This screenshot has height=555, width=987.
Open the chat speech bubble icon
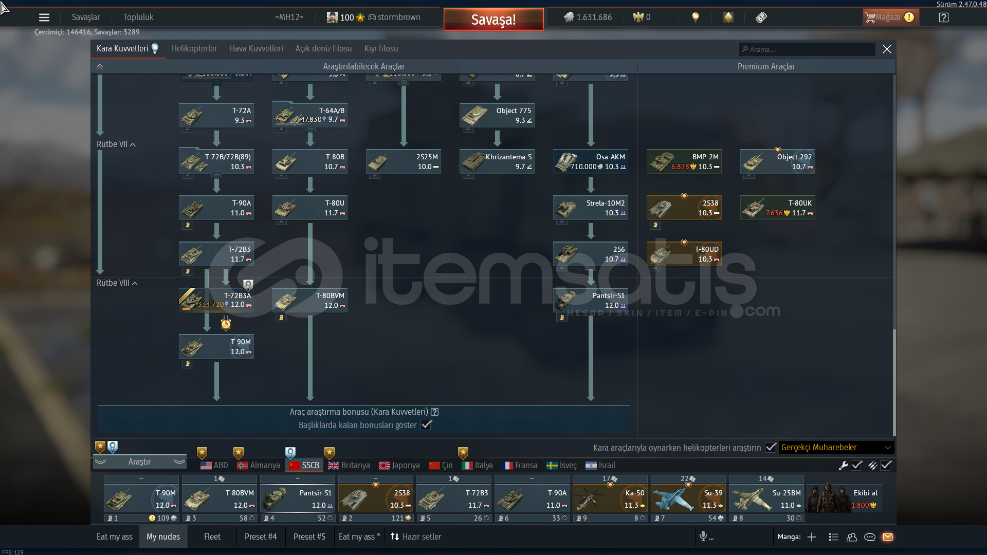[x=870, y=537]
